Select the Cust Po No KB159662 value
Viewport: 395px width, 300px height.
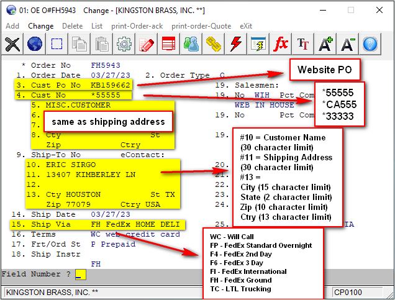(111, 85)
